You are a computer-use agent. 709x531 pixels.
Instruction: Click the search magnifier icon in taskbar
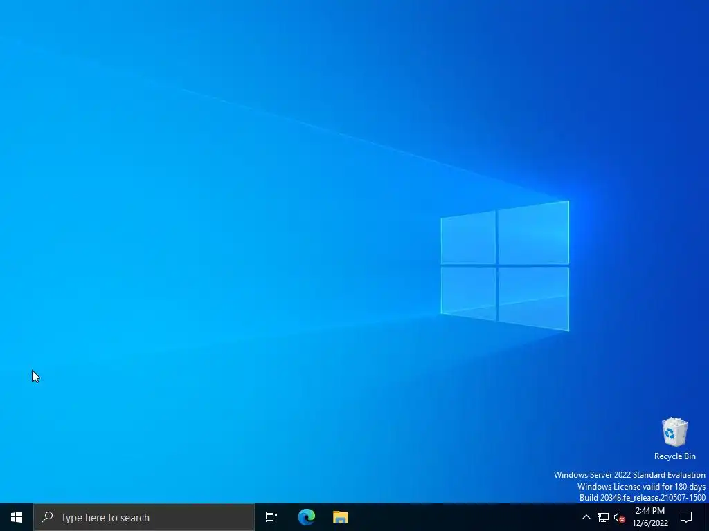pos(47,517)
